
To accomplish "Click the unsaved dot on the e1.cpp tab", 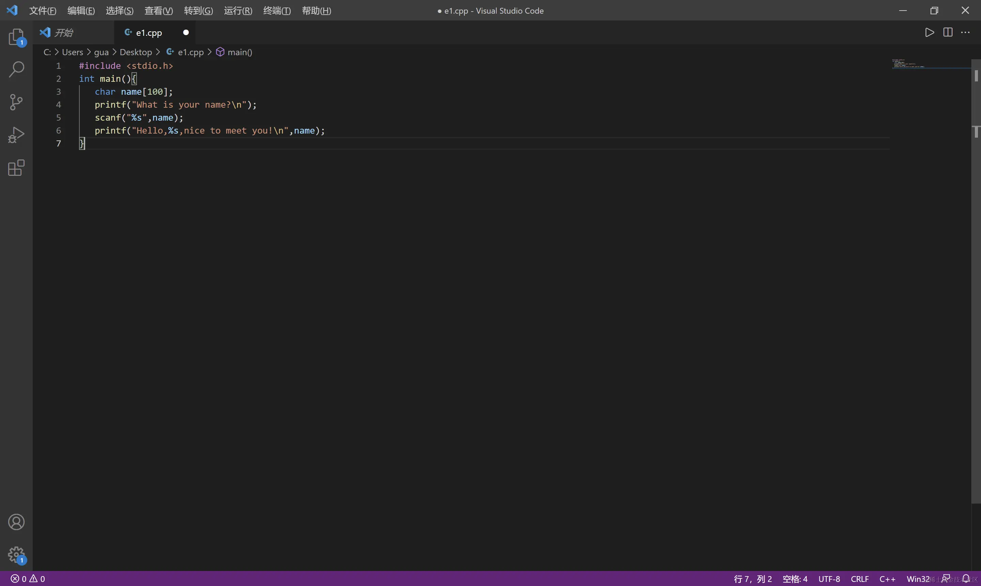I will pyautogui.click(x=186, y=32).
